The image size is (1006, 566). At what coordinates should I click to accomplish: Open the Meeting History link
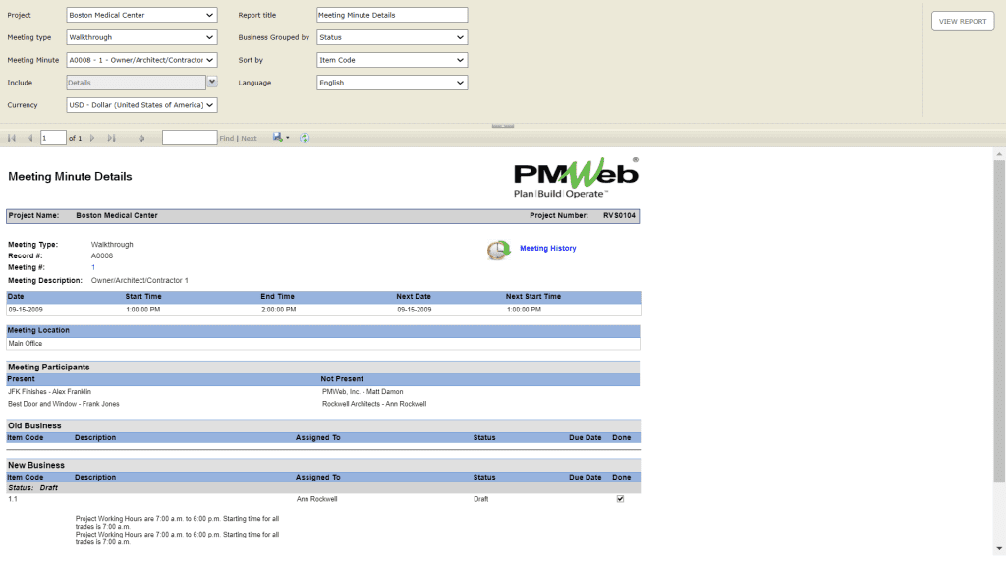(548, 249)
